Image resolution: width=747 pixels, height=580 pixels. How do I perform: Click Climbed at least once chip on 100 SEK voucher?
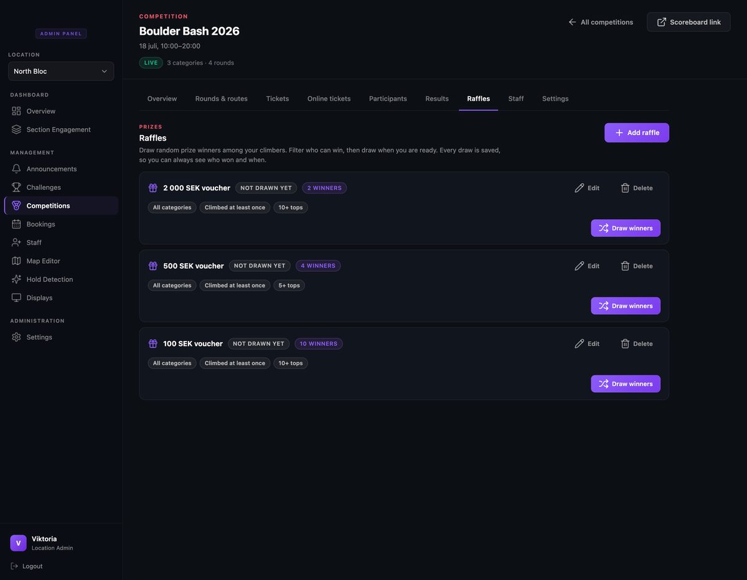pyautogui.click(x=235, y=363)
